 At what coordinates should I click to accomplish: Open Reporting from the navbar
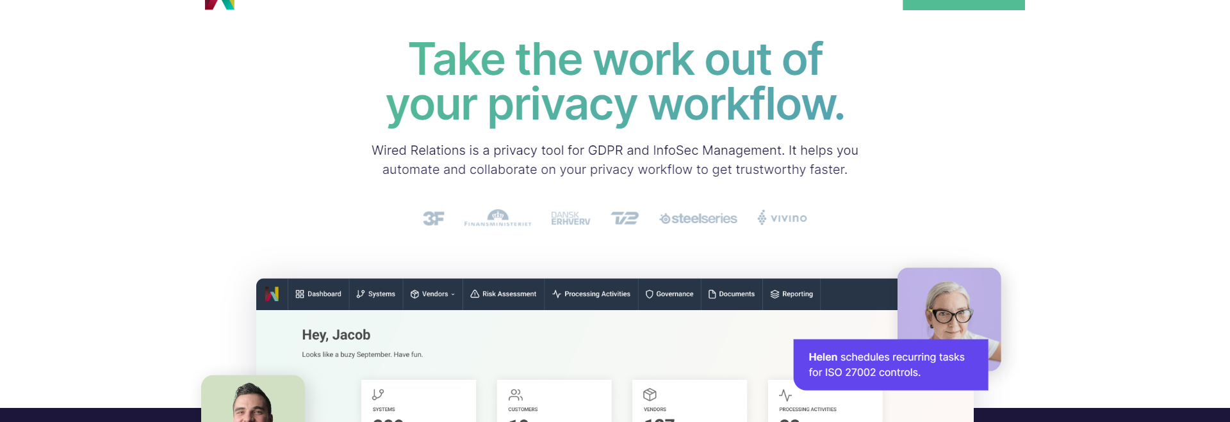(x=792, y=294)
